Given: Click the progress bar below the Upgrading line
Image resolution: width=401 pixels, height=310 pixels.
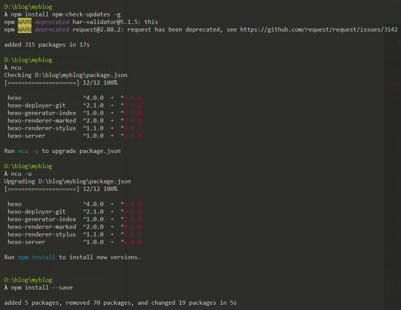Looking at the screenshot, I should coord(41,189).
